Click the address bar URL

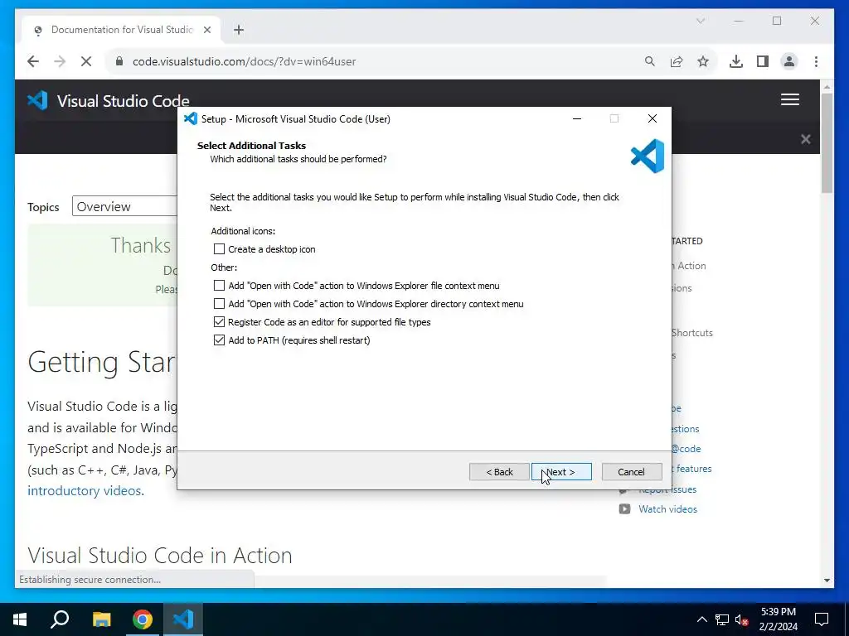(245, 61)
